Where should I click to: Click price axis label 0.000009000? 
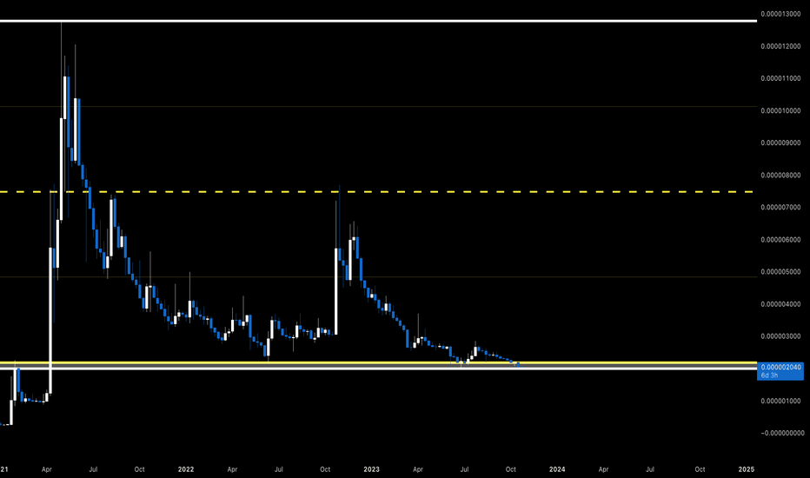[x=780, y=143]
